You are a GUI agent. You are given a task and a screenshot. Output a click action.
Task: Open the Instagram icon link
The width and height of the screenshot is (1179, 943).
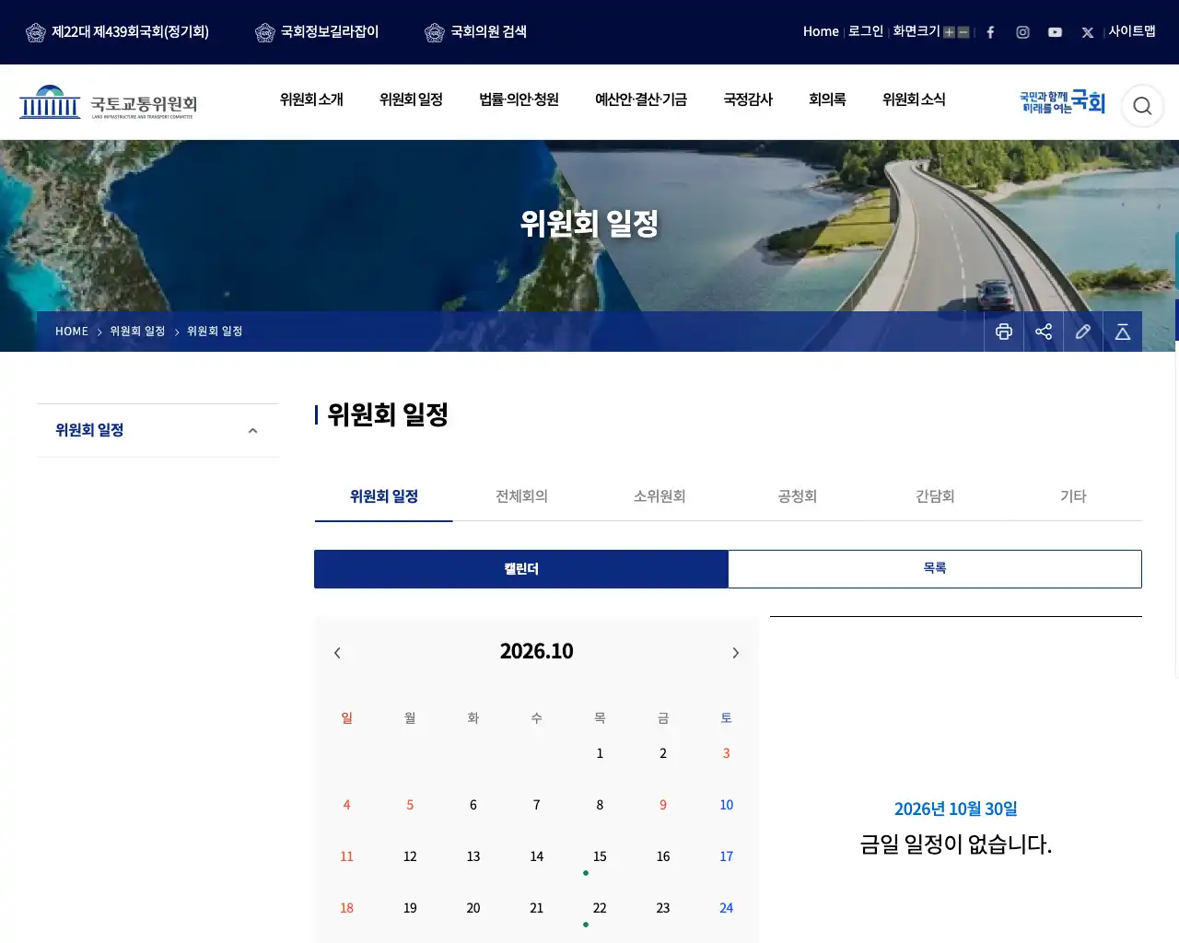pos(1022,32)
